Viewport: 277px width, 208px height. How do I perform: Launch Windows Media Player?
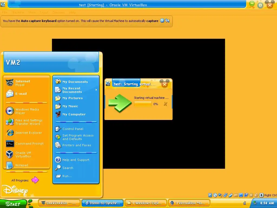27,111
